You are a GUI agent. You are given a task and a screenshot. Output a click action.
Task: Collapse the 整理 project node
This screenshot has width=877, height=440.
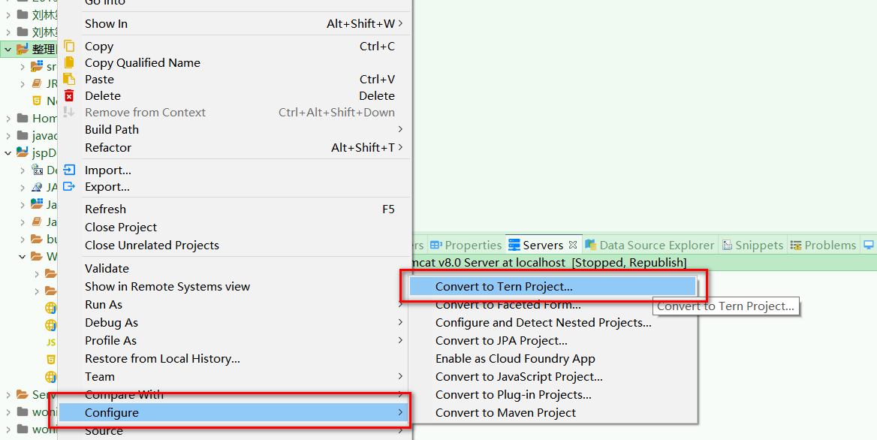pos(8,50)
